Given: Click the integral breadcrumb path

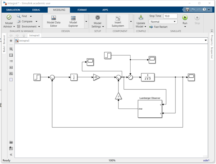Looking at the screenshot, I should pyautogui.click(x=24, y=41).
